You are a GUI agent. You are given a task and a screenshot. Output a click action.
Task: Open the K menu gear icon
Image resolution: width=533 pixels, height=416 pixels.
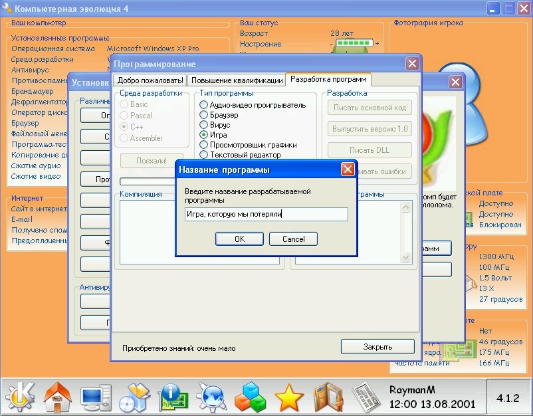coord(20,396)
